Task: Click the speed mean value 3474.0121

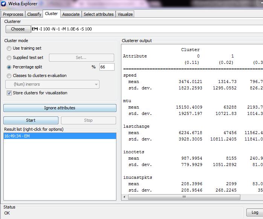Action: click(x=190, y=82)
